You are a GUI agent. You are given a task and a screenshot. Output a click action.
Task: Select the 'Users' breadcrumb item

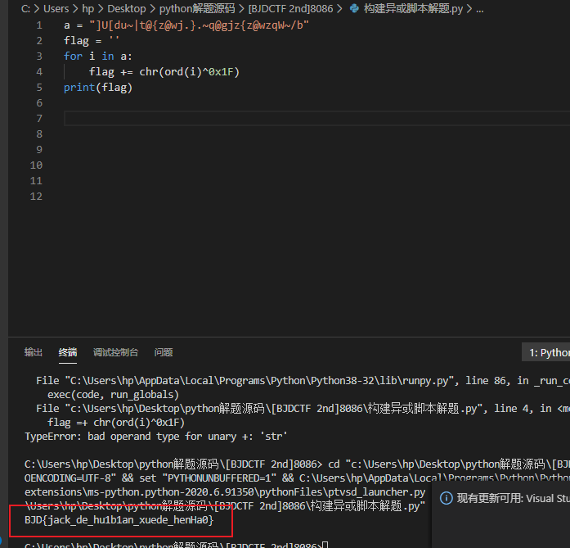(x=56, y=9)
